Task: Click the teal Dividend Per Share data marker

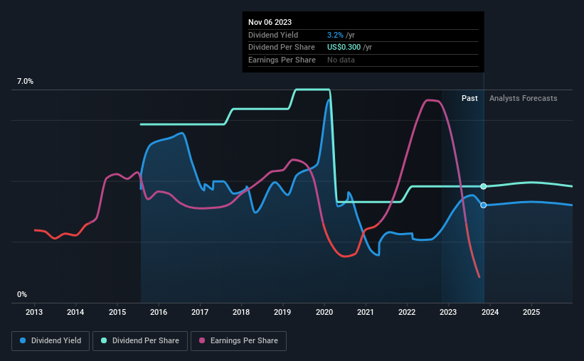Action: pyautogui.click(x=484, y=186)
